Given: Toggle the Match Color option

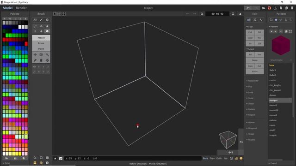Looking at the screenshot, I should (291, 60).
